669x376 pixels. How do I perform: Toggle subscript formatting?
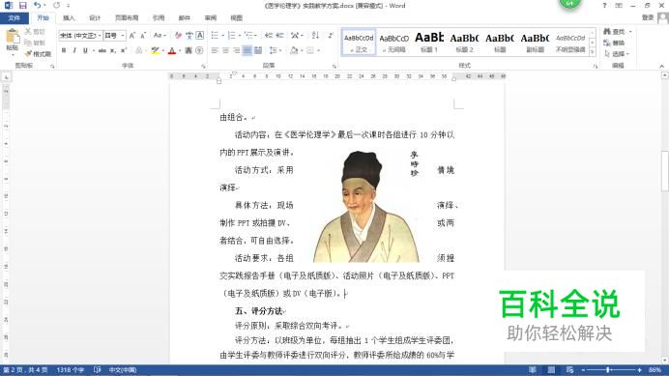(x=113, y=51)
